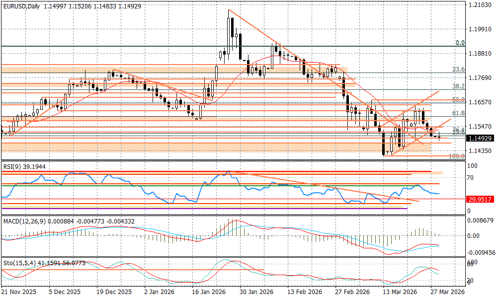Click the EURUSD,Daily chart title label
The width and height of the screenshot is (497, 298).
coord(22,4)
